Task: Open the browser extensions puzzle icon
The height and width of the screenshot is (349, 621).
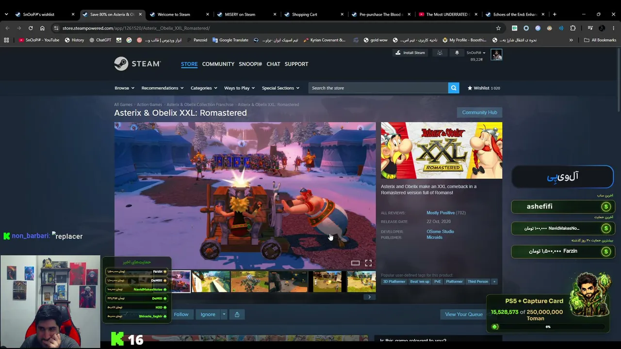Action: 573,28
